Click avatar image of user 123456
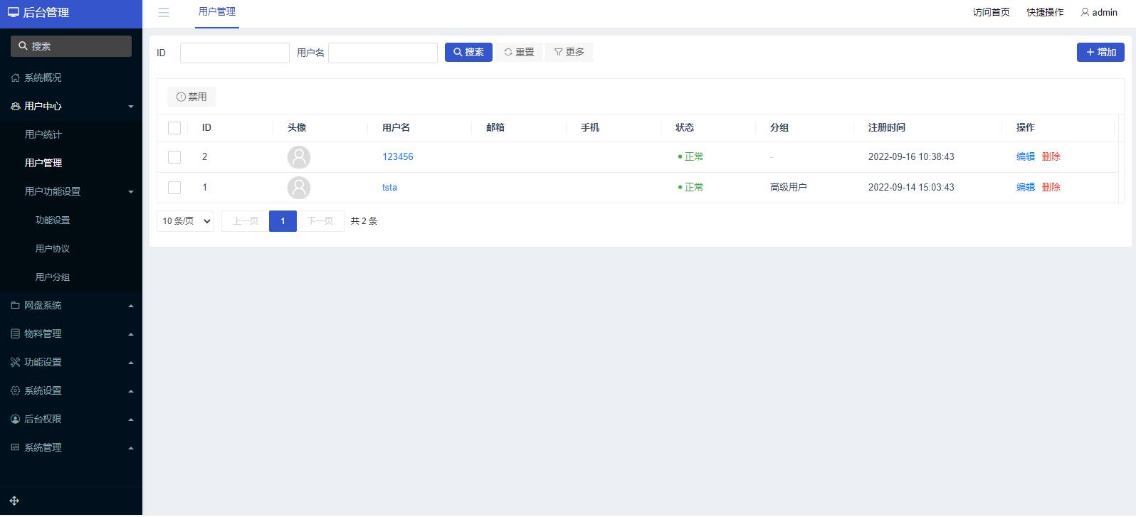 pyautogui.click(x=299, y=157)
